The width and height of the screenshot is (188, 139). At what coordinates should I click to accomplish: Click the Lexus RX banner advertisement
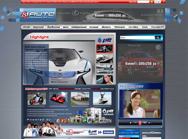pos(111,15)
